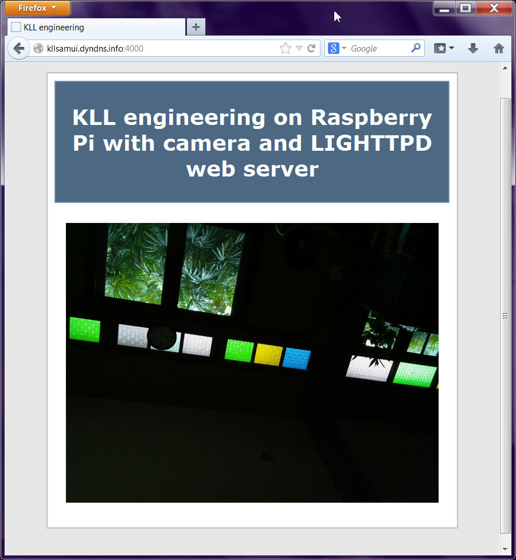Click inside the Google search box

(378, 49)
